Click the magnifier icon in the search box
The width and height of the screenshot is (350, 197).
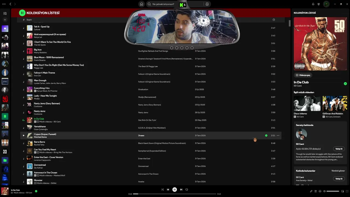tap(149, 4)
